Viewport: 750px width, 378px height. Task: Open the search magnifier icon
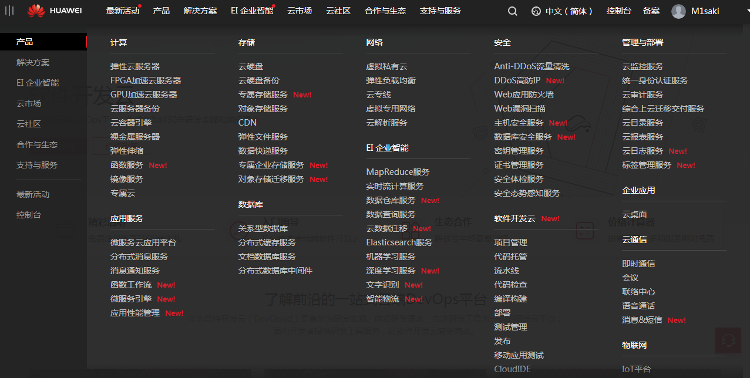coord(512,11)
